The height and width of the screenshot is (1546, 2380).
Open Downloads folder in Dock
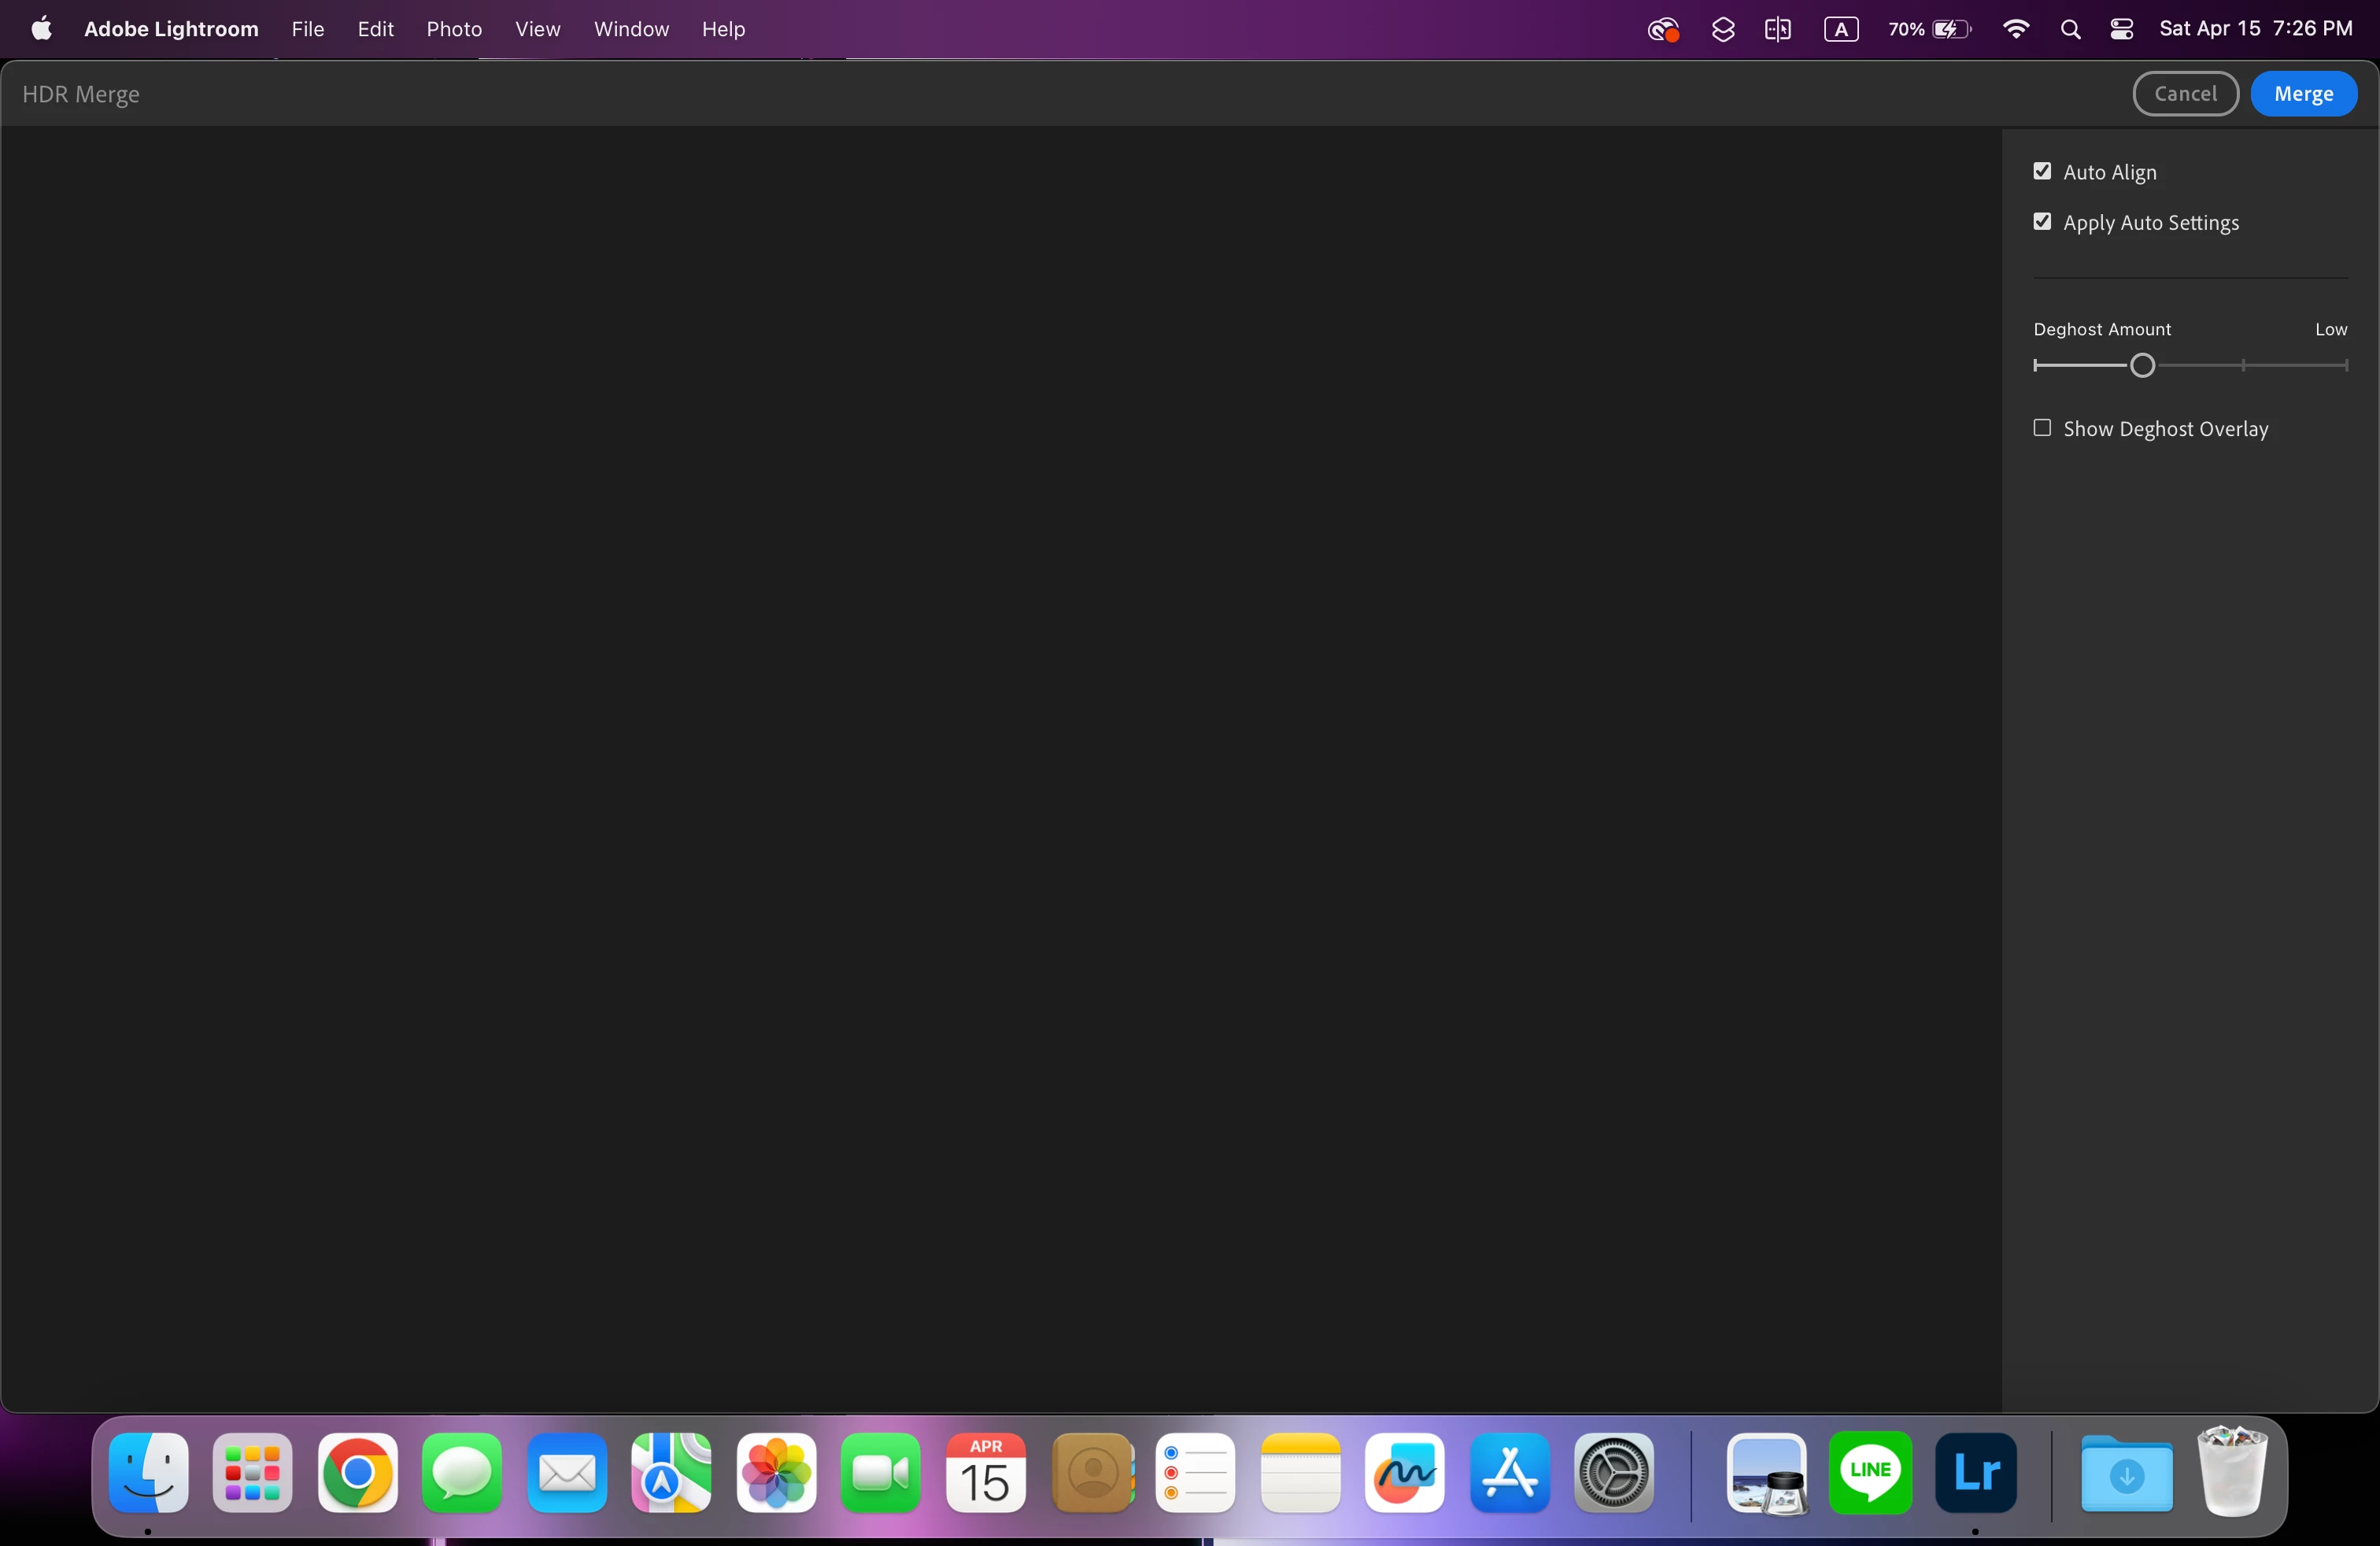pos(2126,1473)
